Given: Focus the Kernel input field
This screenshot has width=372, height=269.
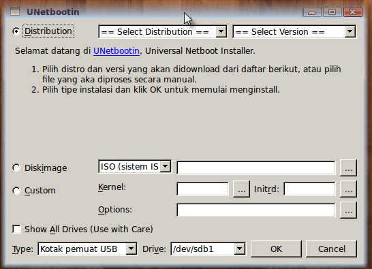Looking at the screenshot, I should pyautogui.click(x=202, y=189).
